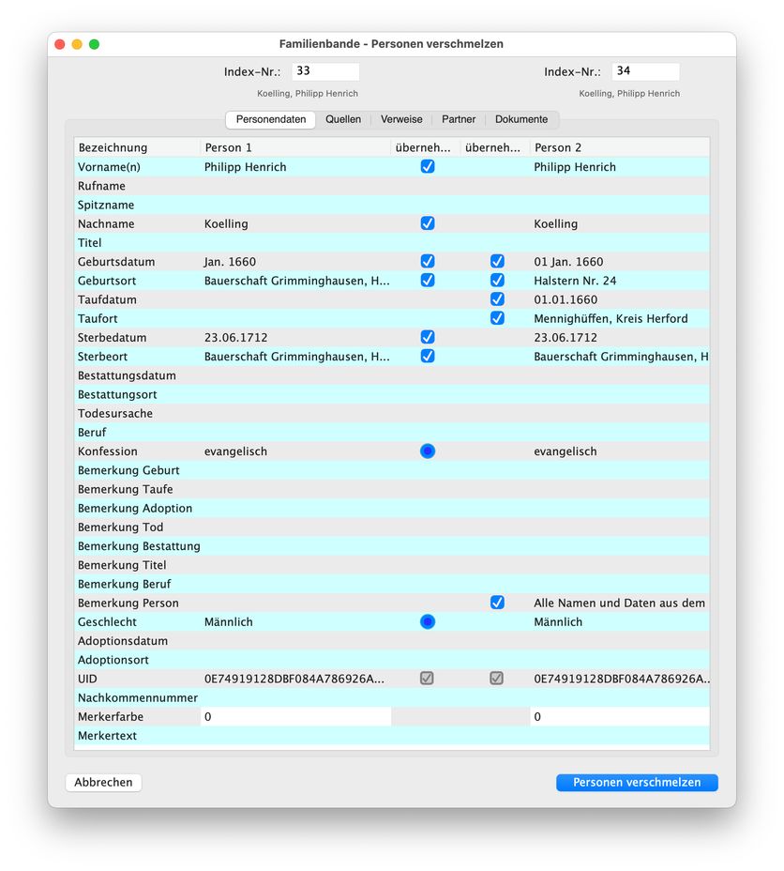Toggle Person 1 checkbox for Nachname
This screenshot has width=784, height=871.
coord(428,223)
